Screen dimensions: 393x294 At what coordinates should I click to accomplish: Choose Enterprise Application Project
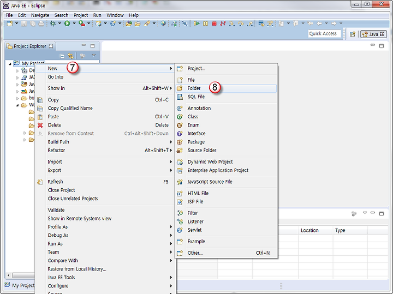(x=226, y=171)
